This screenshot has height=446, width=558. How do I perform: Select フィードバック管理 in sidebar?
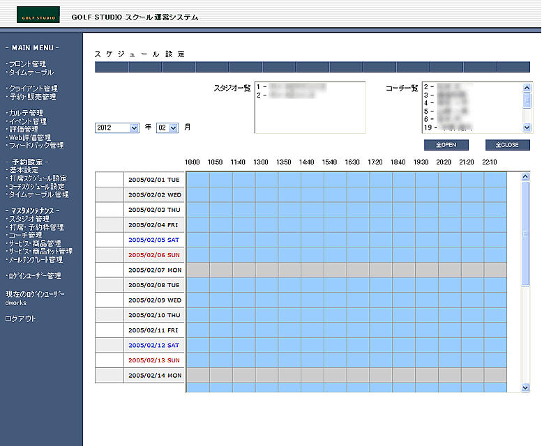[x=36, y=146]
